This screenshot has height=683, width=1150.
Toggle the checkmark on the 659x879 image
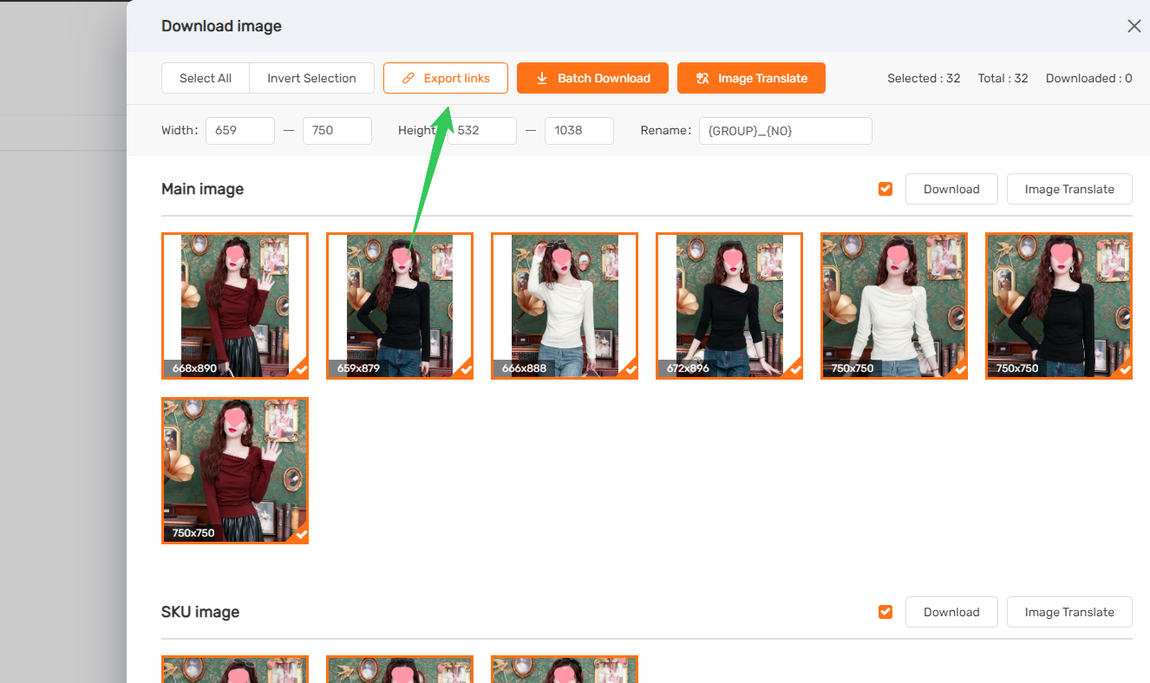click(x=466, y=370)
